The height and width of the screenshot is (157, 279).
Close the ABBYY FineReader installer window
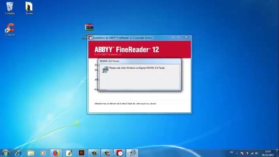coord(186,37)
